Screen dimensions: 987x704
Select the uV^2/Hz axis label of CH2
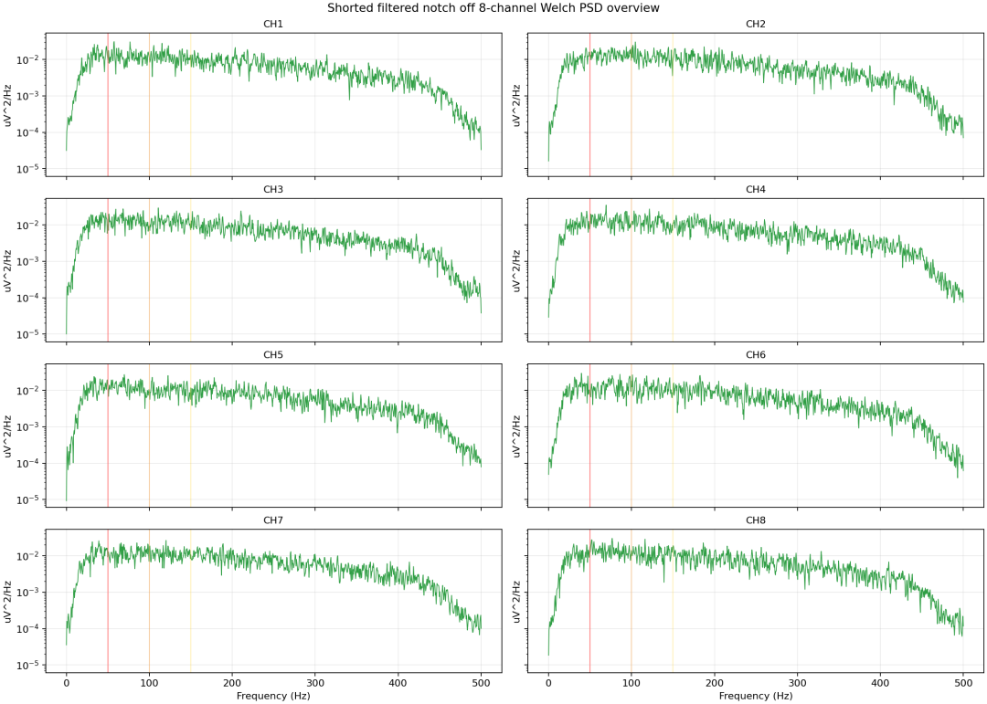(x=516, y=105)
